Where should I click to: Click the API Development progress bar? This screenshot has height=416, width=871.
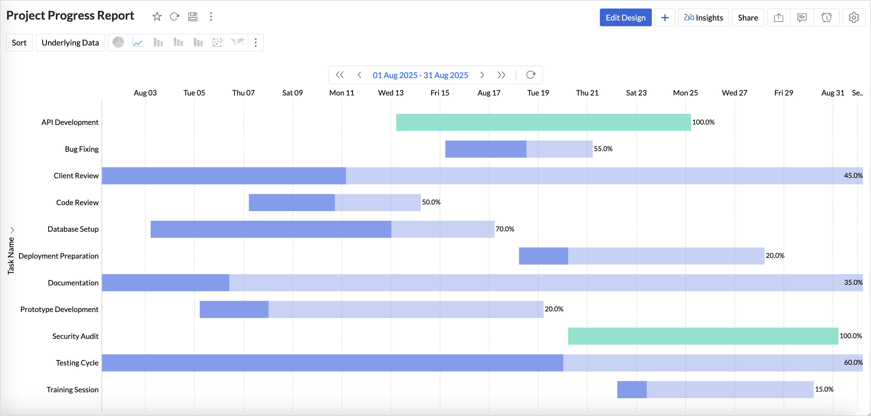click(x=543, y=122)
